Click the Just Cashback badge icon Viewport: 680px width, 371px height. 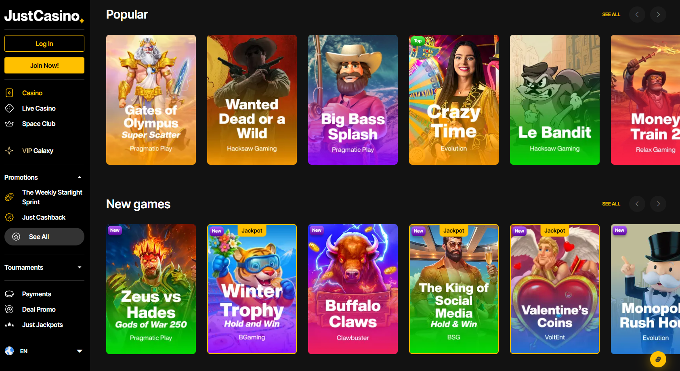pyautogui.click(x=9, y=217)
